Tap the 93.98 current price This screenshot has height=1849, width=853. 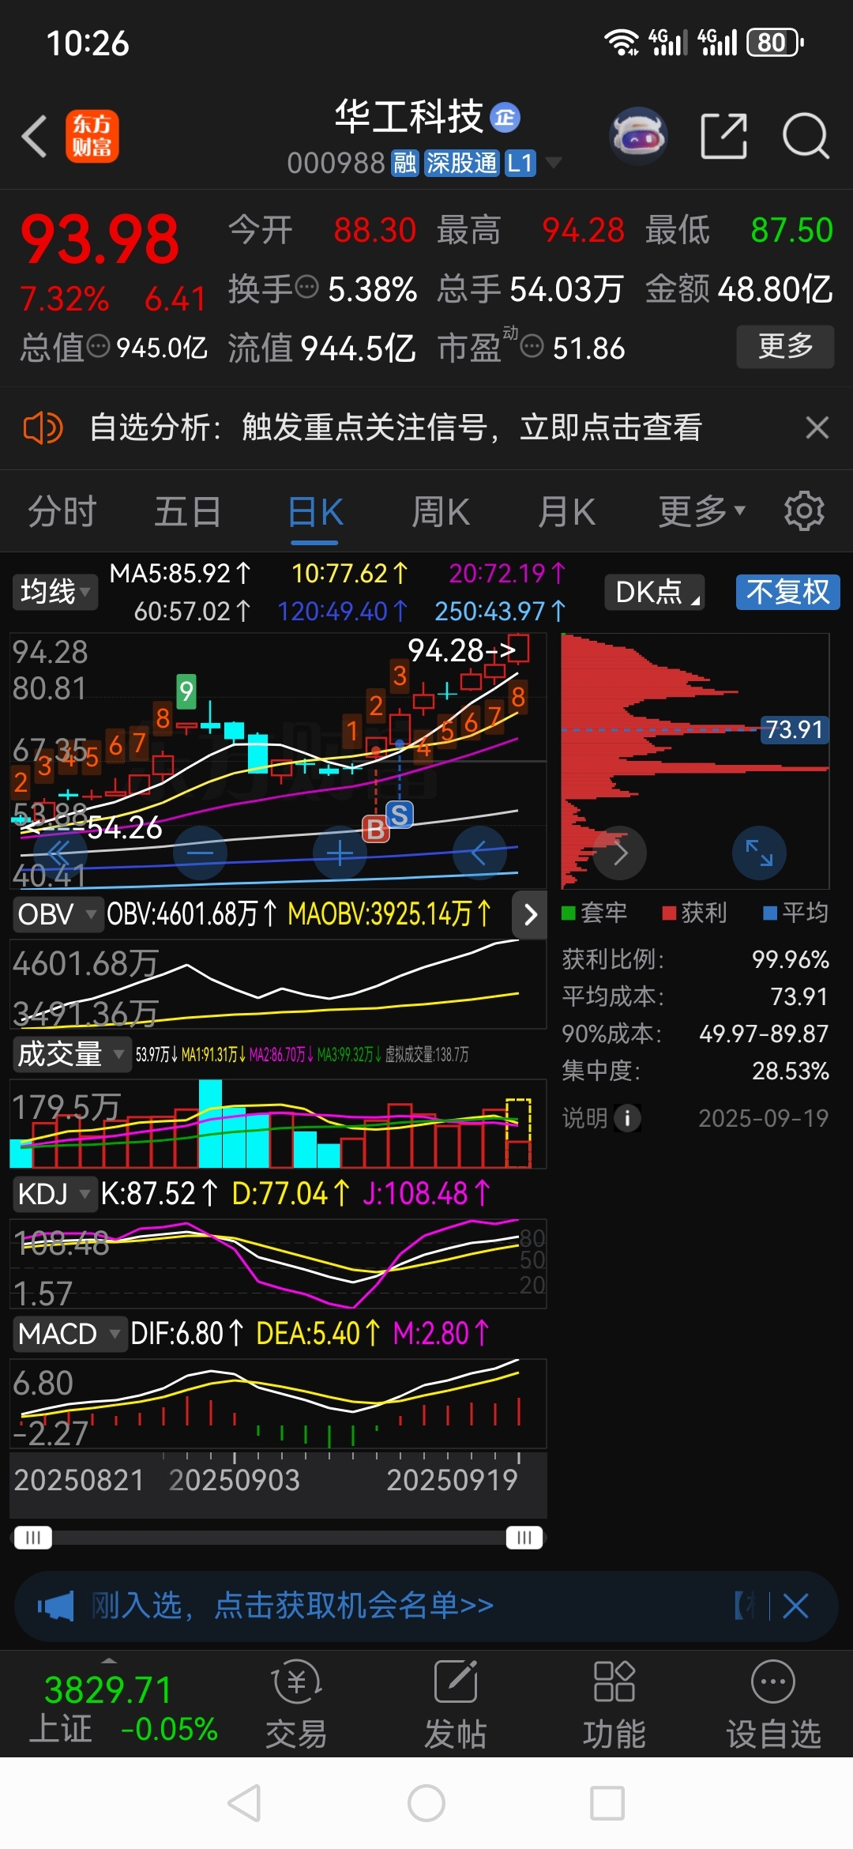100,239
